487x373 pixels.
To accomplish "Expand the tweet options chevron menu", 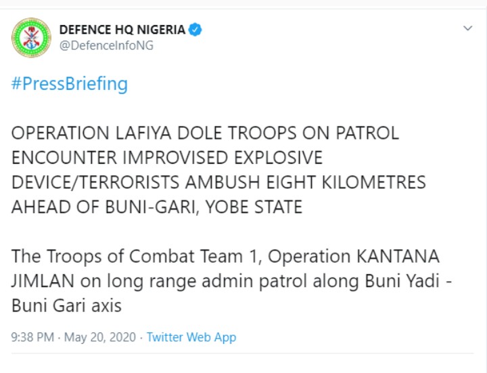I will pyautogui.click(x=468, y=28).
